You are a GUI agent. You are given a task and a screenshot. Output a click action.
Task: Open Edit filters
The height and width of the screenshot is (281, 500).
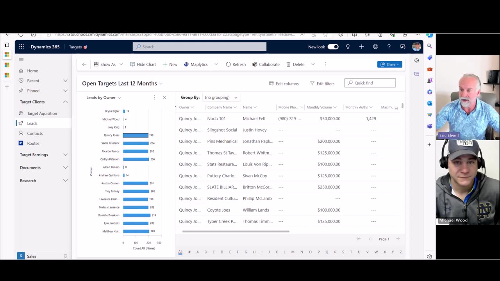point(322,84)
